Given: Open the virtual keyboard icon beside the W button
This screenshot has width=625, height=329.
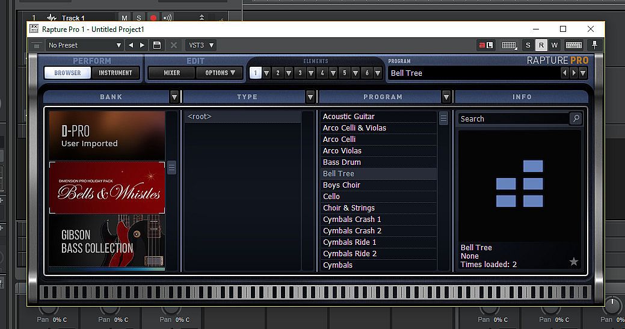Looking at the screenshot, I should 573,45.
